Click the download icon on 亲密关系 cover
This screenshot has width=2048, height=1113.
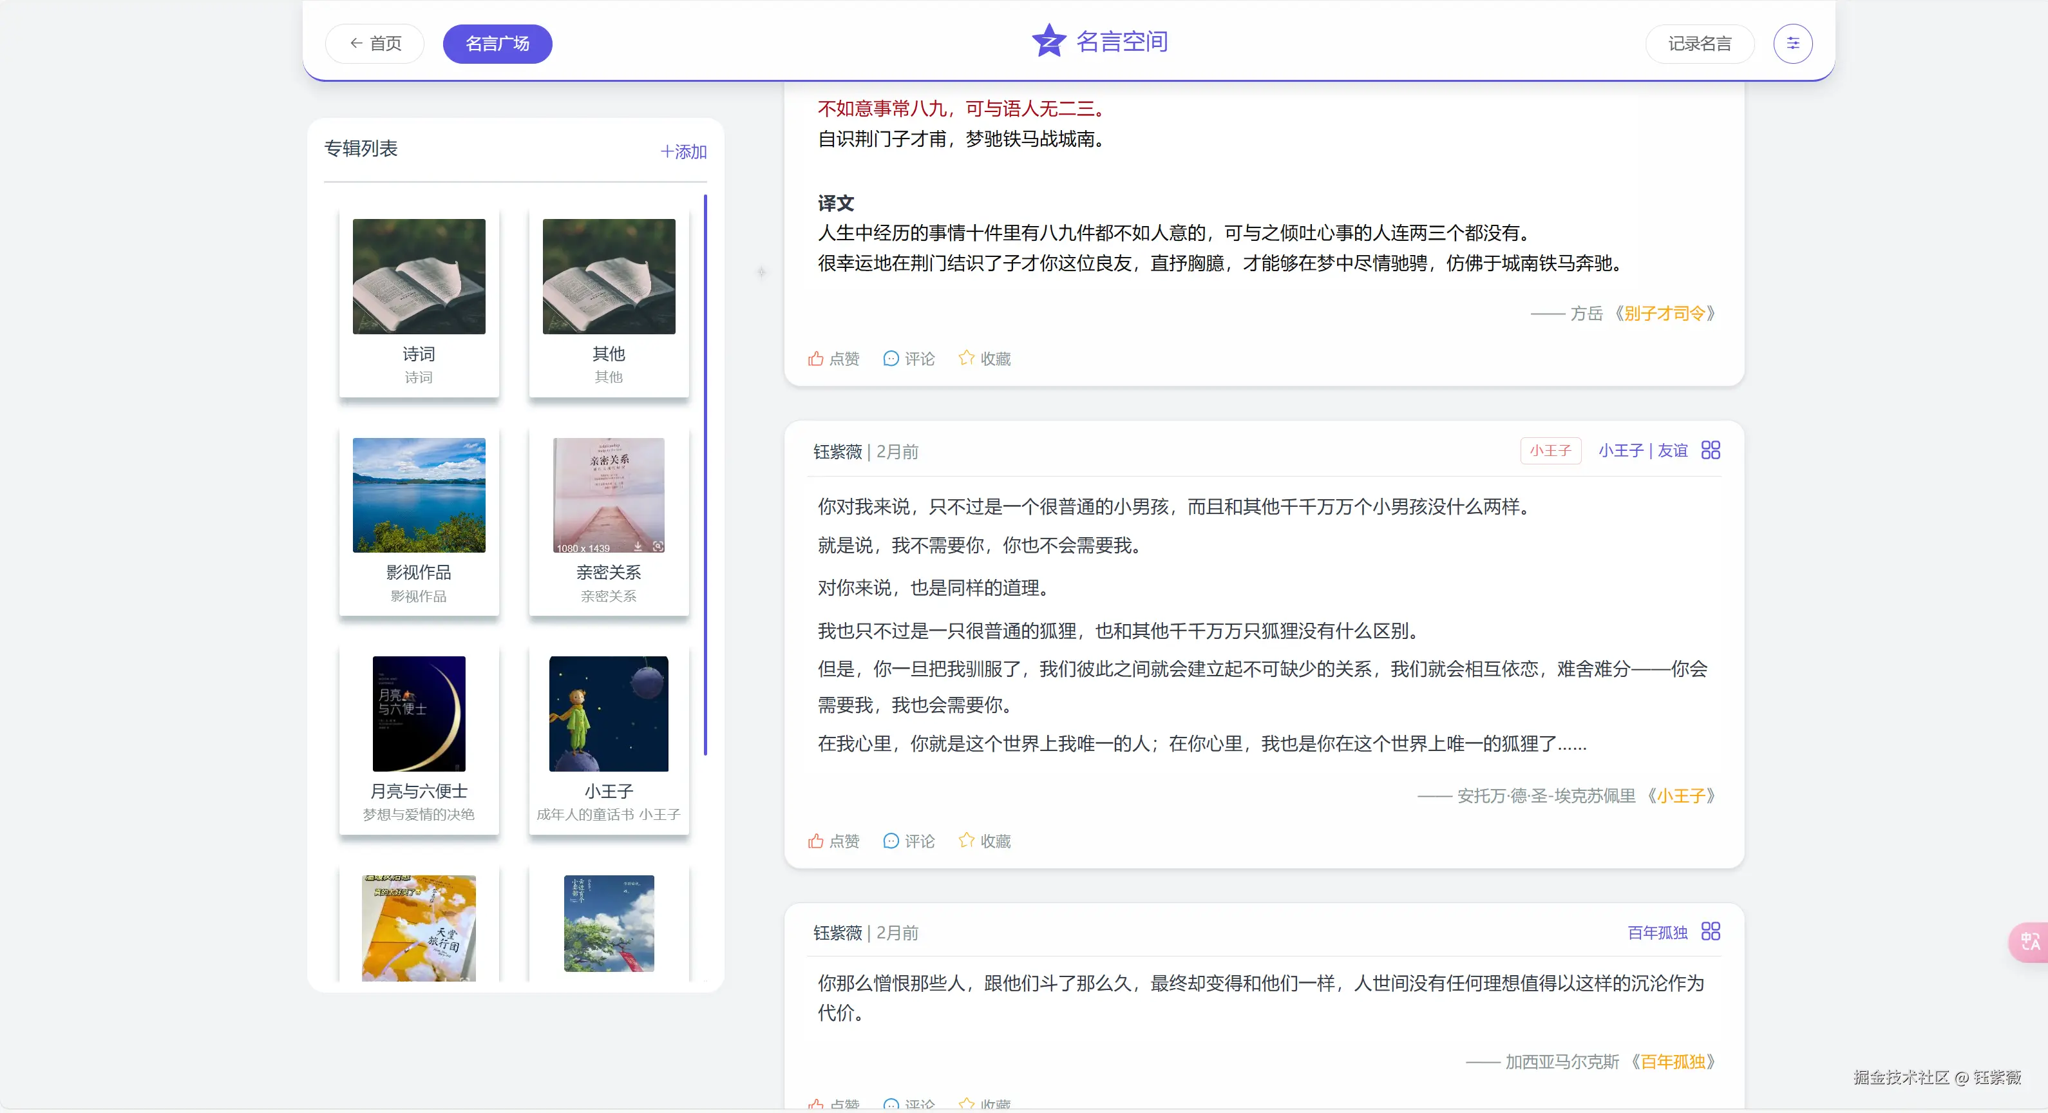[x=640, y=546]
